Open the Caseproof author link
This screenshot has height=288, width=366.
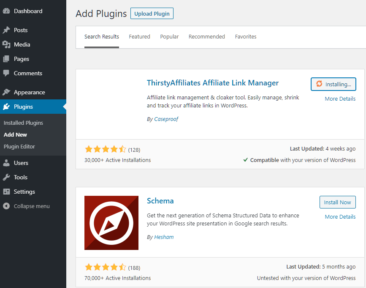tap(166, 119)
